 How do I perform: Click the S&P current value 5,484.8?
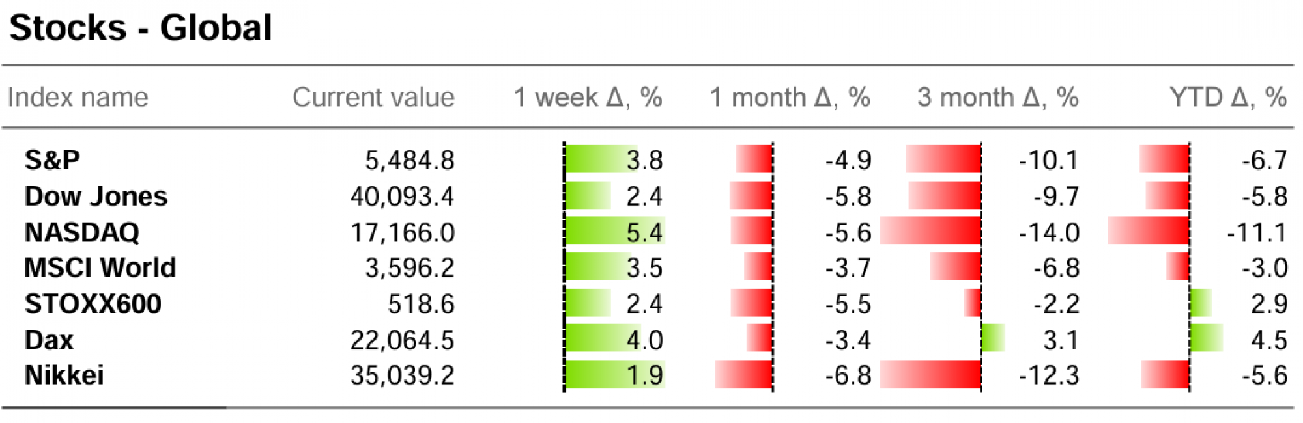click(x=409, y=160)
